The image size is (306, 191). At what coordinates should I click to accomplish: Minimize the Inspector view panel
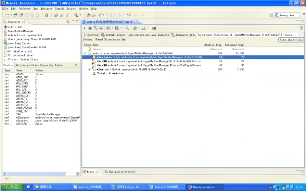click(x=73, y=21)
